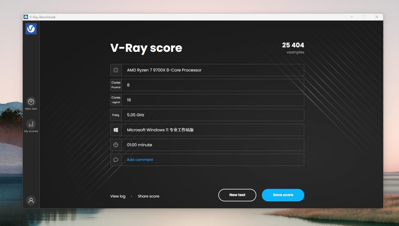Viewport: 399px width, 226px height.
Task: Click the speech bubble comment icon
Action: coord(116,160)
